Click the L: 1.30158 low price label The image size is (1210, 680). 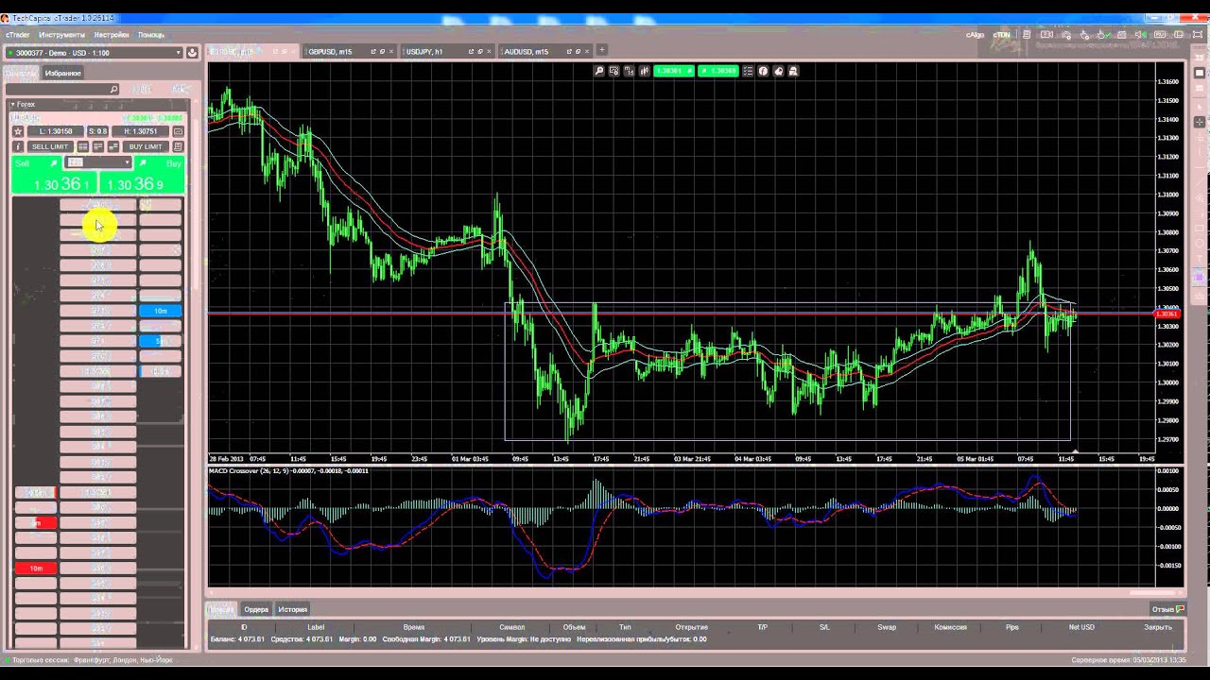click(56, 131)
